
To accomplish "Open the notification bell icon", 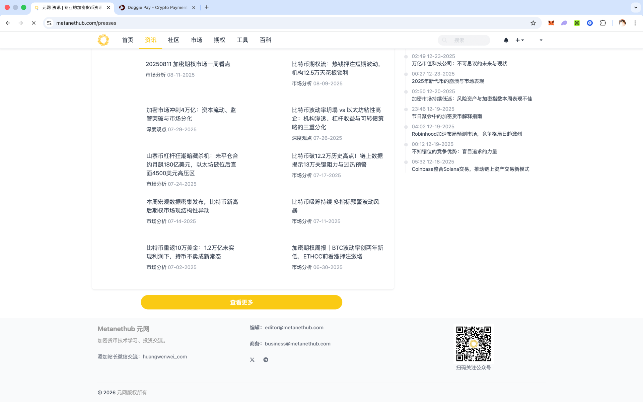I will (x=506, y=40).
